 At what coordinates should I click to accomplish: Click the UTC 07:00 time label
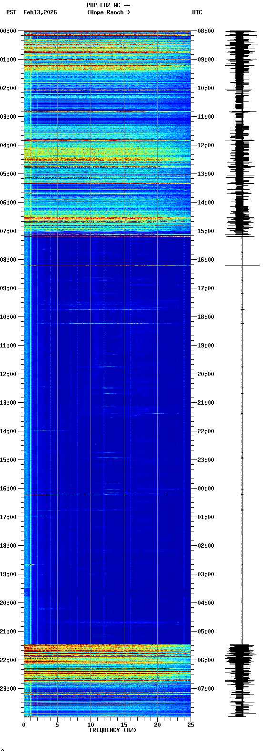(x=206, y=689)
